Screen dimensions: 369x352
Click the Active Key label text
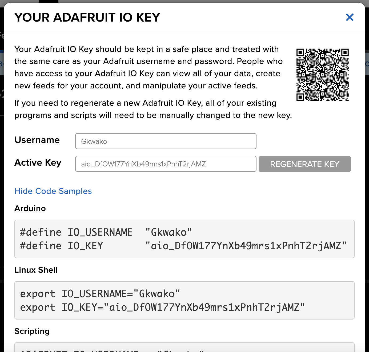(x=38, y=163)
